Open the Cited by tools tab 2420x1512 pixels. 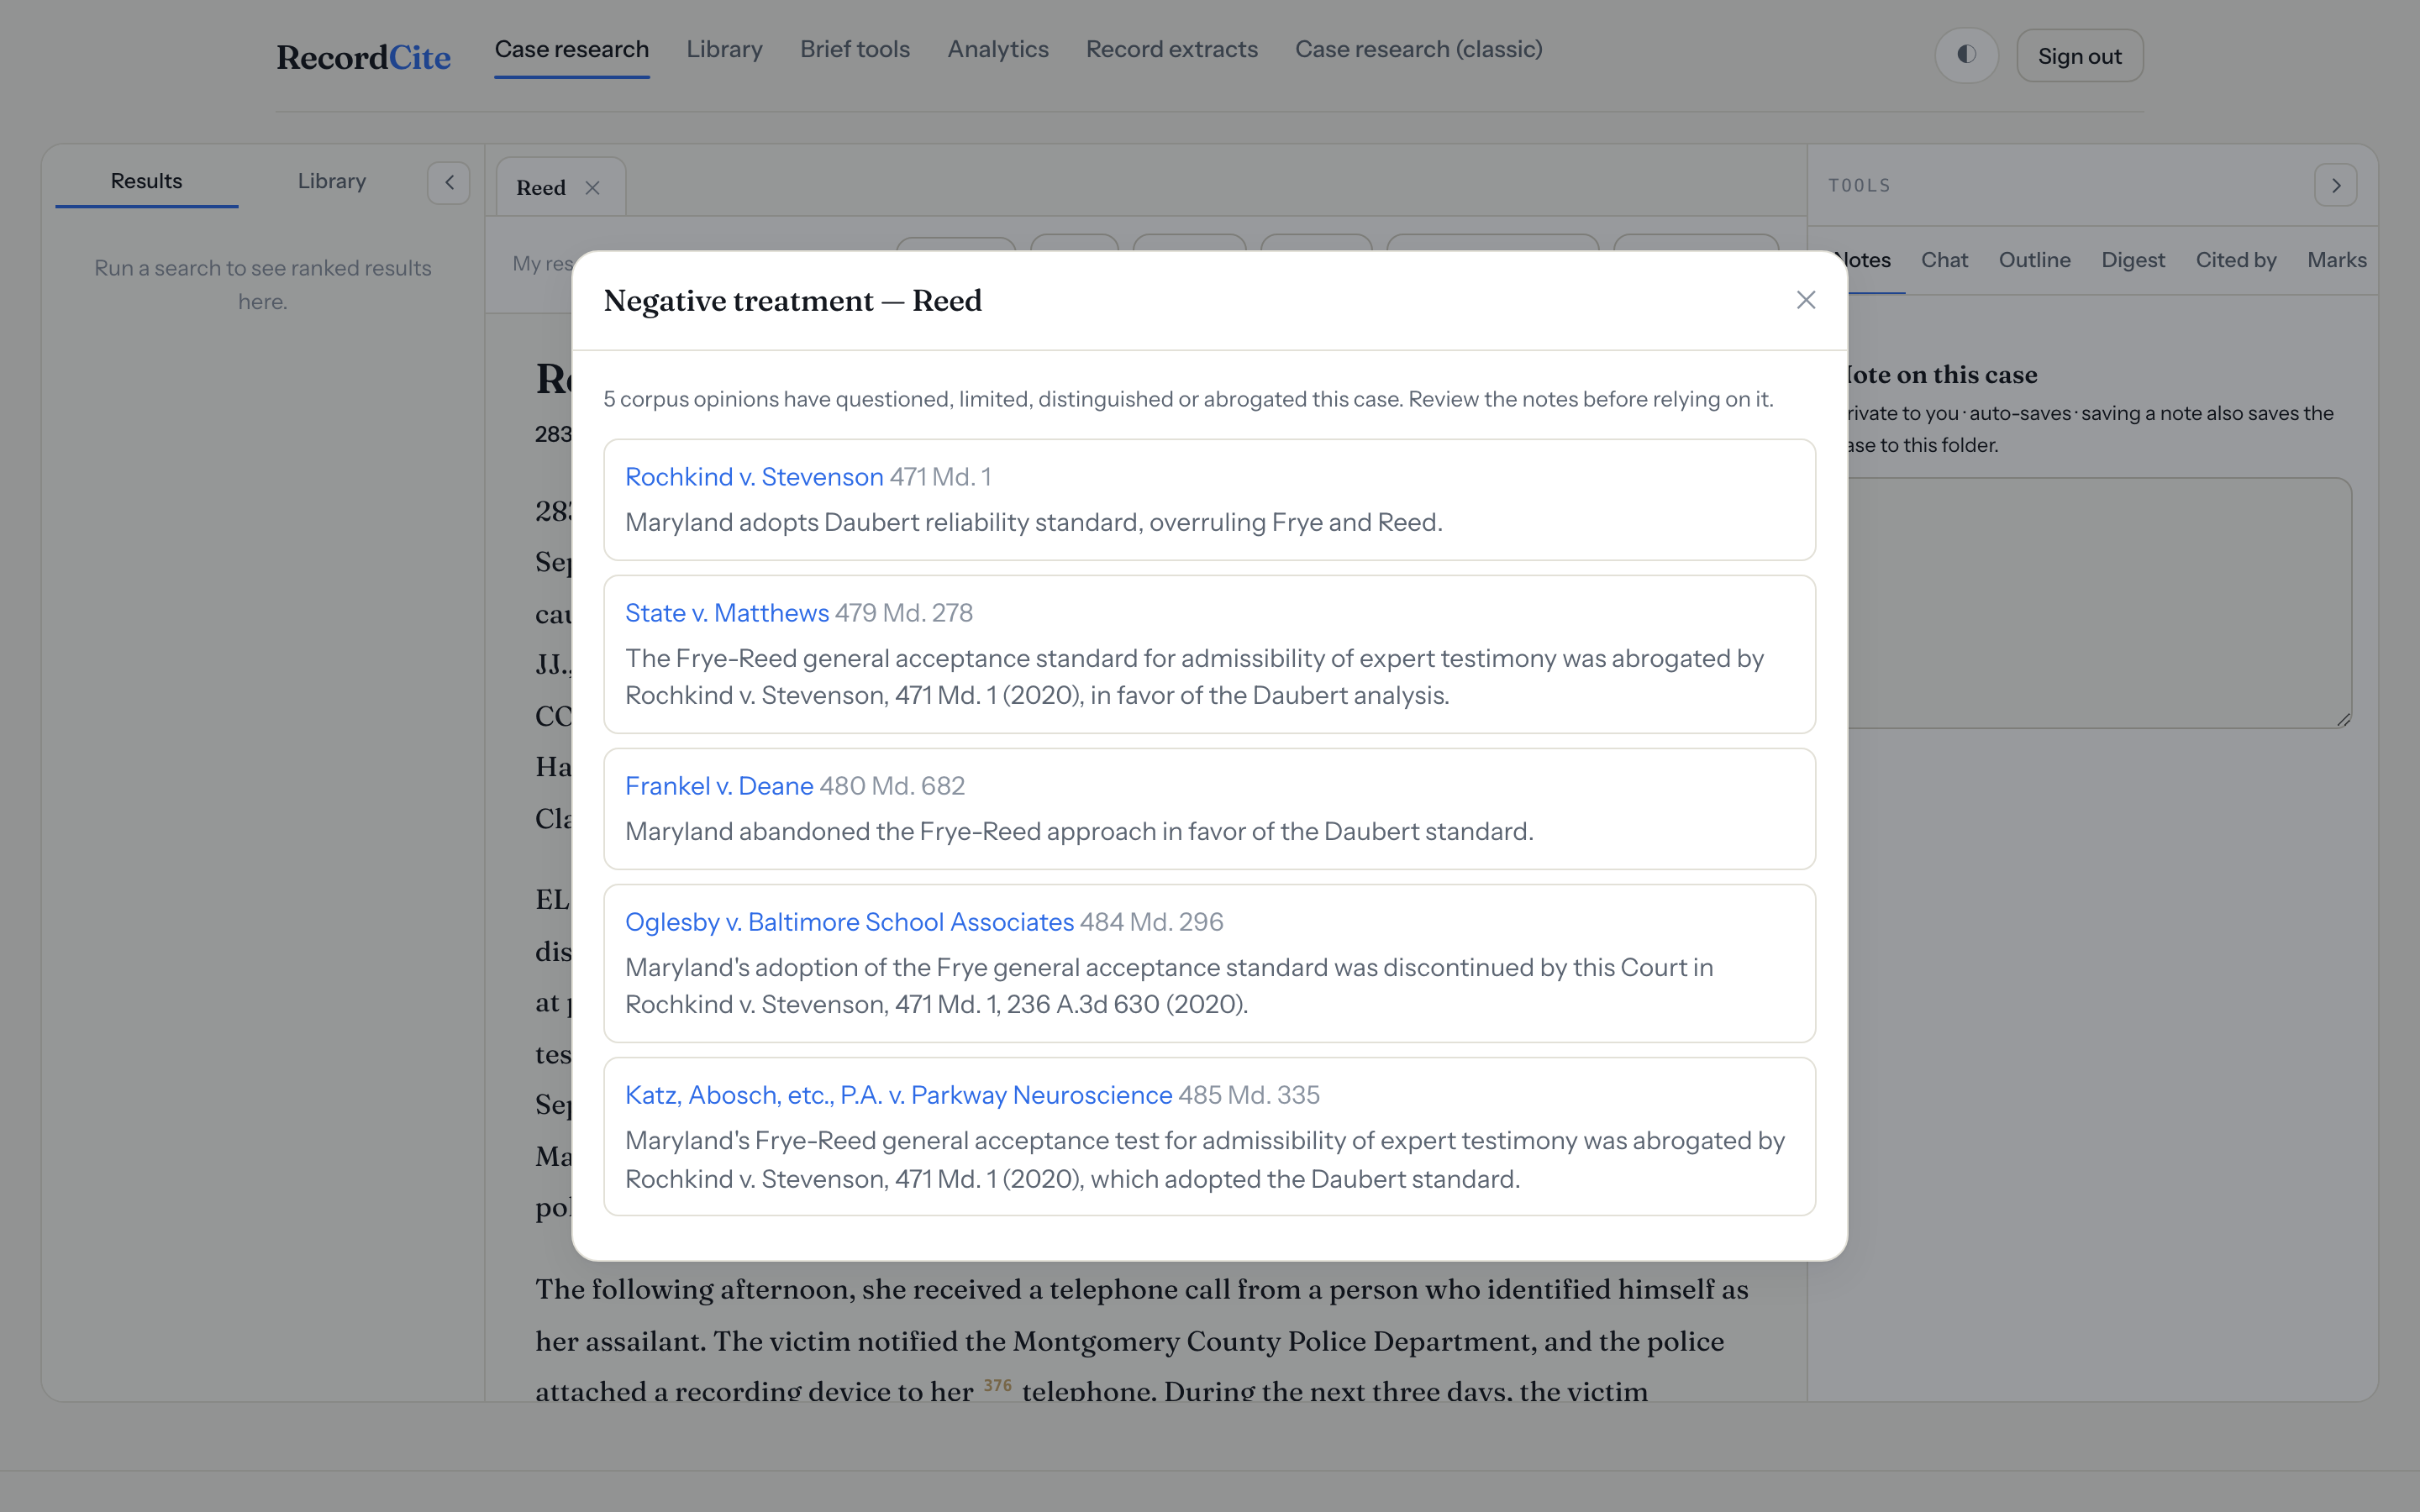point(2235,260)
